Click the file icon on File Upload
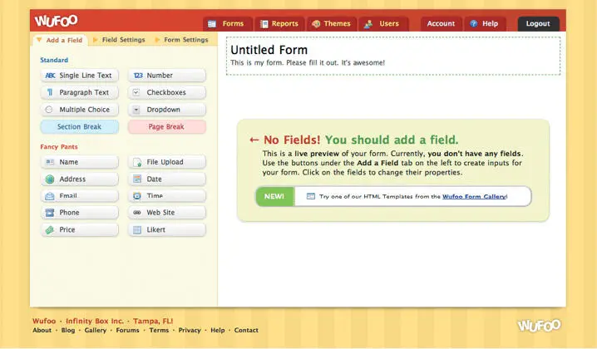This screenshot has width=597, height=349. 137,163
